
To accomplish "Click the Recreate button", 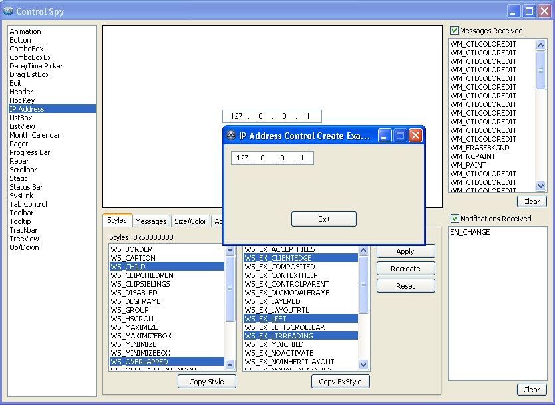I will click(x=405, y=269).
